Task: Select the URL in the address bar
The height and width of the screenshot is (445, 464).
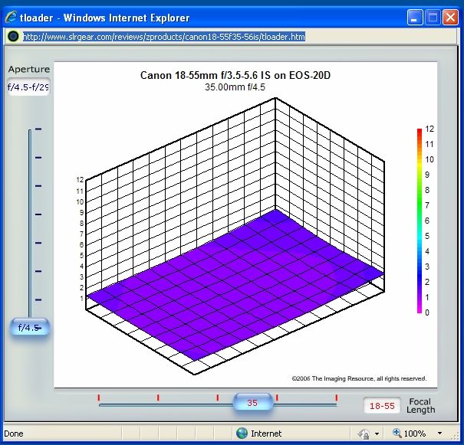Action: 164,36
